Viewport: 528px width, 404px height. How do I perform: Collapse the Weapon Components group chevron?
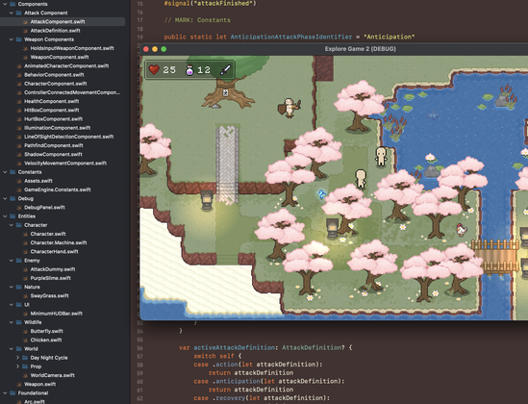click(x=12, y=39)
